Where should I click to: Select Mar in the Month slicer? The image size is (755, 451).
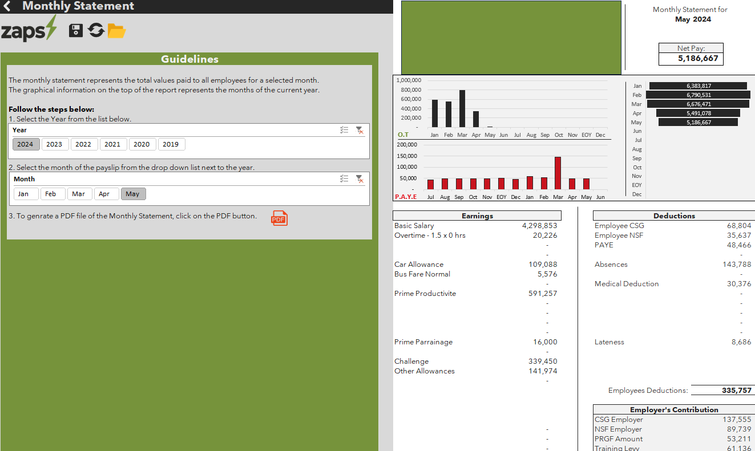(x=79, y=194)
